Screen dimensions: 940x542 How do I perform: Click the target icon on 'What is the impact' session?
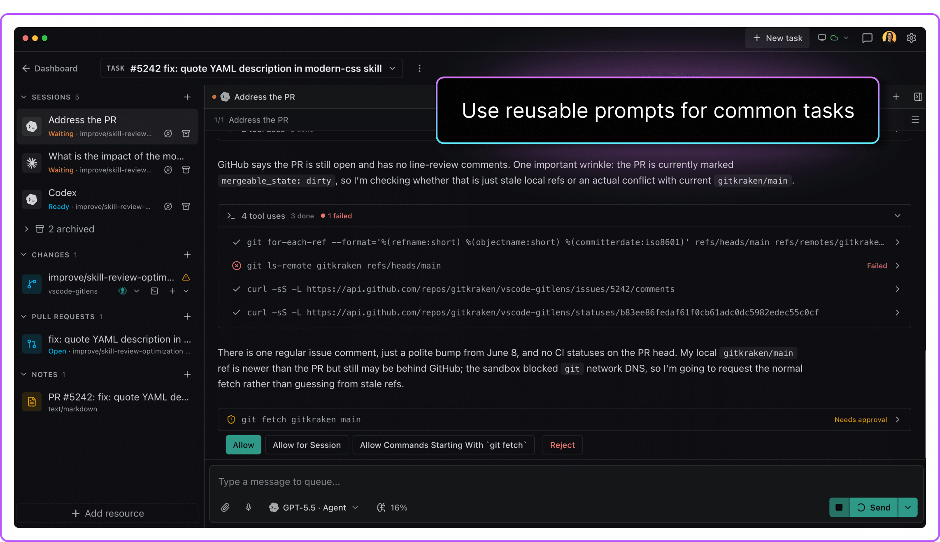point(168,170)
